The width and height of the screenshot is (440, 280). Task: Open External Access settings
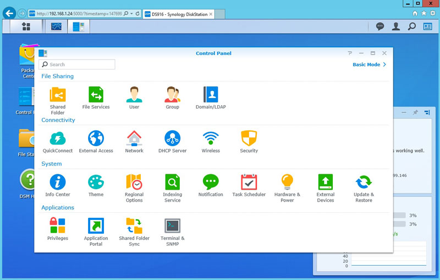pyautogui.click(x=96, y=142)
